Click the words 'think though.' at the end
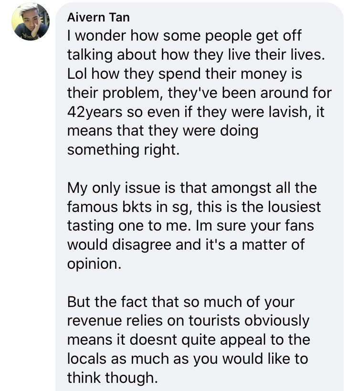This screenshot has width=358, height=391. 113,378
